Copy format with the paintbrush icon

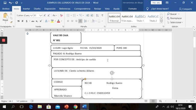point(11,22)
